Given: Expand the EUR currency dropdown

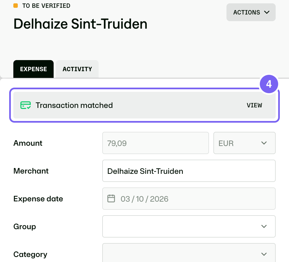Looking at the screenshot, I should point(244,143).
